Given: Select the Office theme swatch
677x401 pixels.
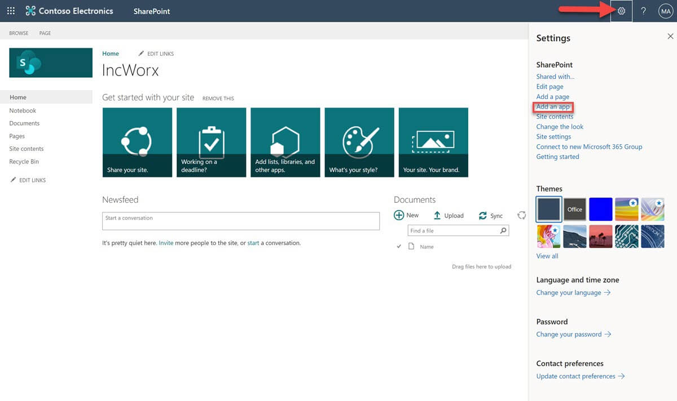Looking at the screenshot, I should 575,209.
